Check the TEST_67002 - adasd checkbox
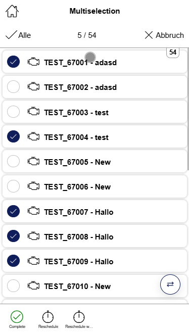This screenshot has height=336, width=189. click(x=13, y=87)
